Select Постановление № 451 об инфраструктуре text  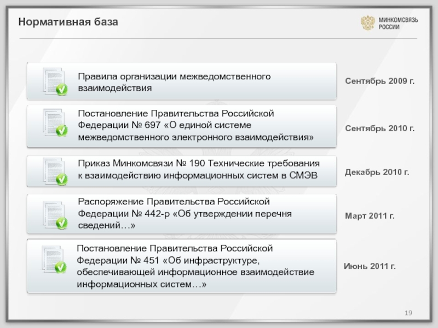click(x=195, y=267)
